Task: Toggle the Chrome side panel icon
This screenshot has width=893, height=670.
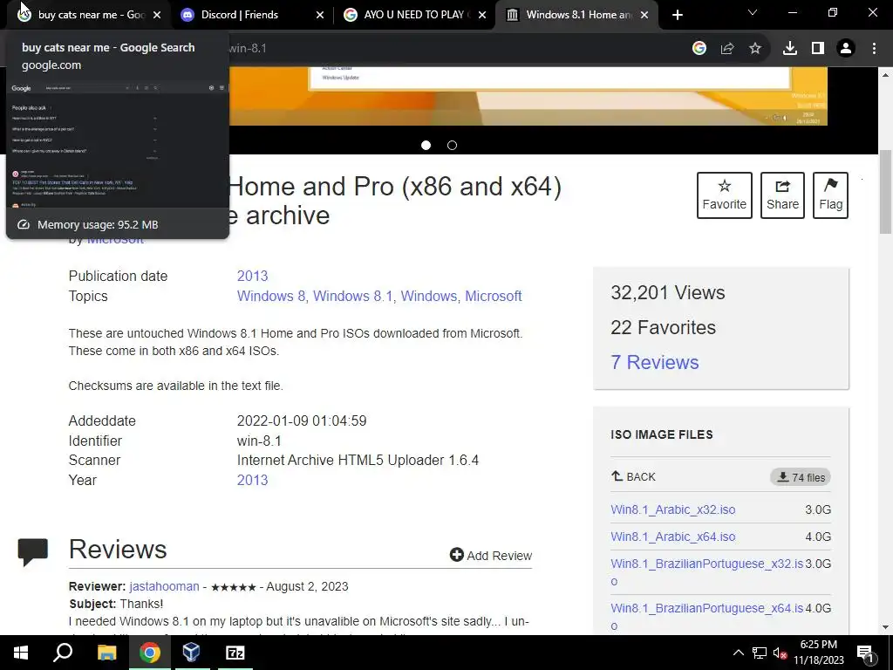Action: coord(818,49)
